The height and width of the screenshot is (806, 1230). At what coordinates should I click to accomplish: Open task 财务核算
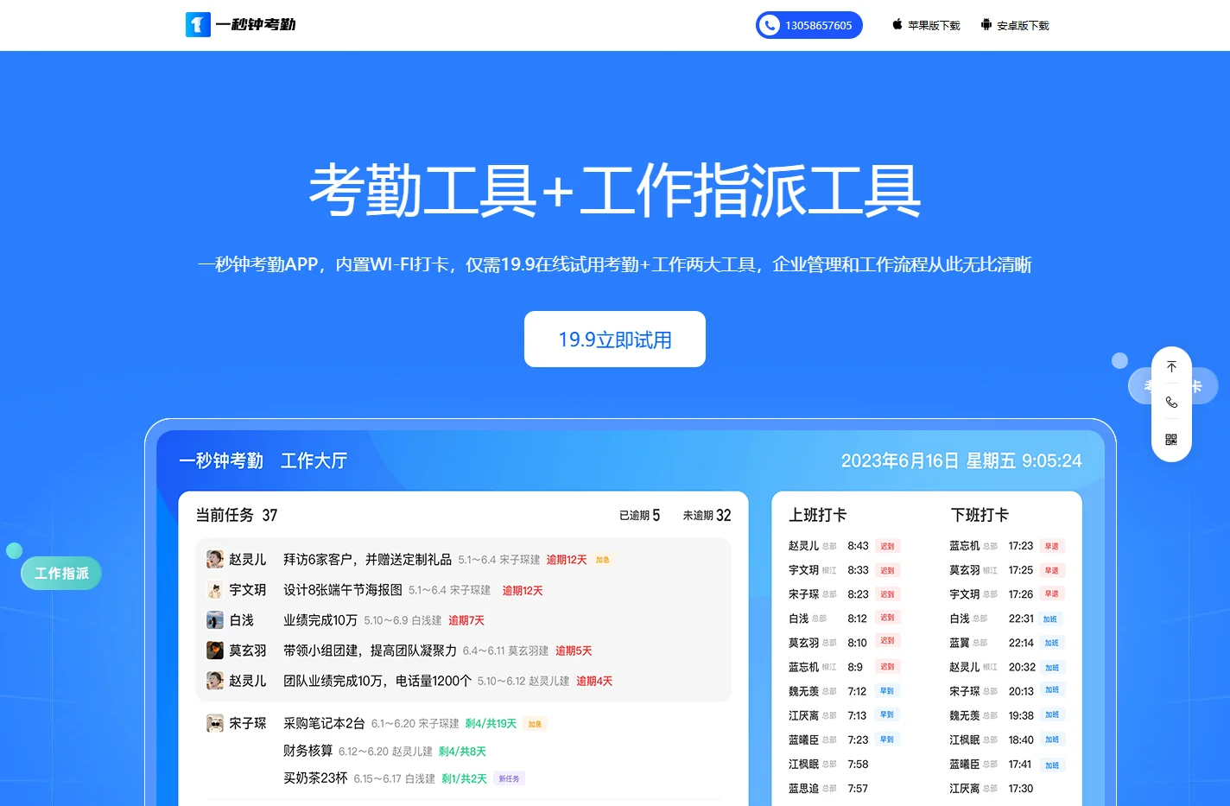pyautogui.click(x=307, y=751)
